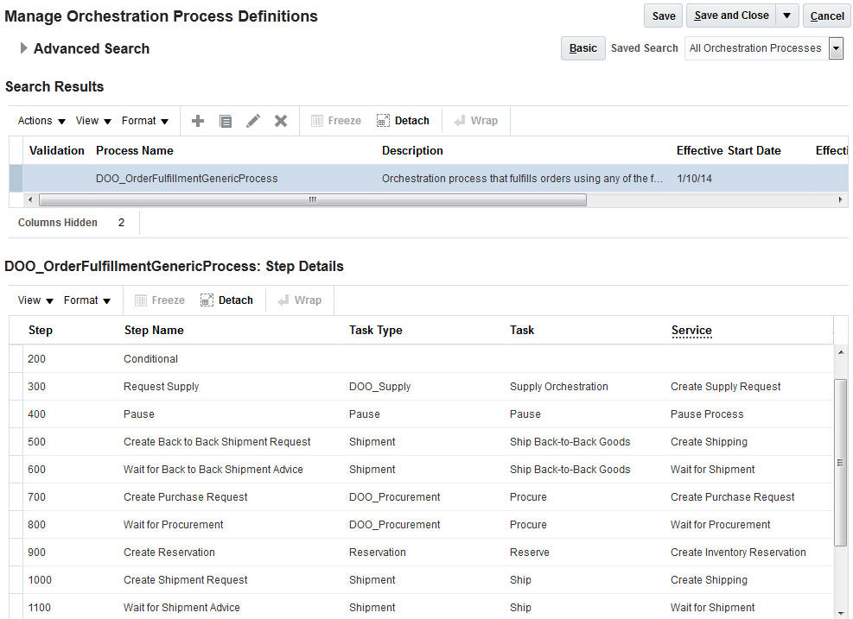
Task: Wrap text in the Step Details table
Action: [301, 300]
